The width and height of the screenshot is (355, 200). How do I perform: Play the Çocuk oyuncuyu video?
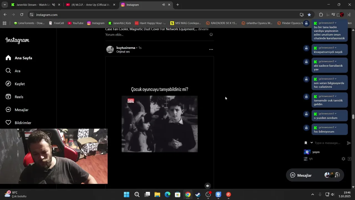point(159,124)
